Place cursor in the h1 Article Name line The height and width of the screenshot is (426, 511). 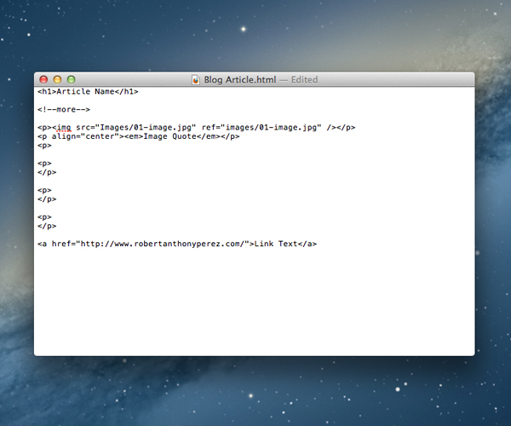coord(88,91)
